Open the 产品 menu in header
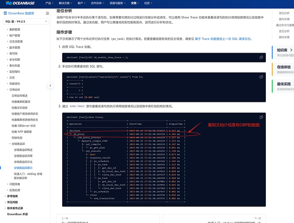The width and height of the screenshot is (294, 223). (x=49, y=3)
